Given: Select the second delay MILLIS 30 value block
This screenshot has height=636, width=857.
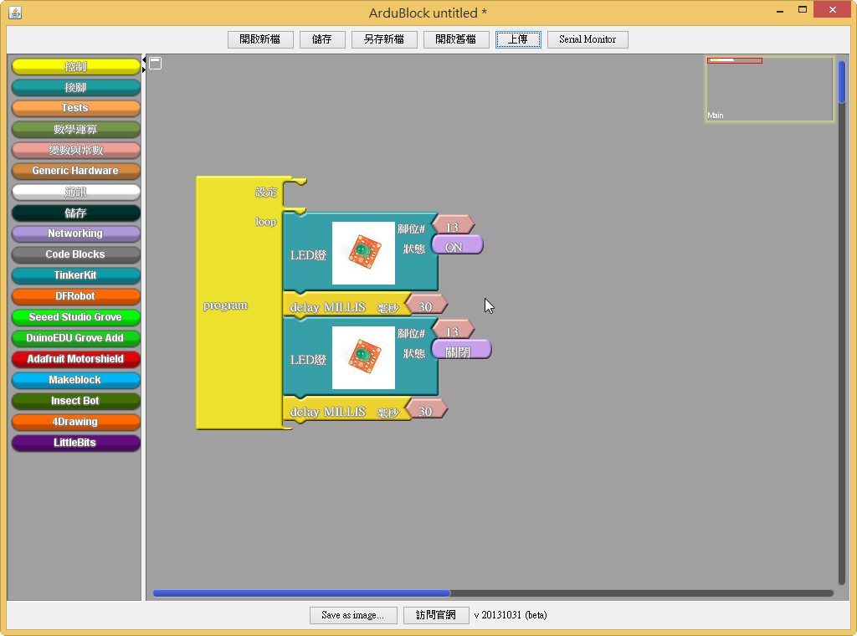Looking at the screenshot, I should tap(426, 411).
